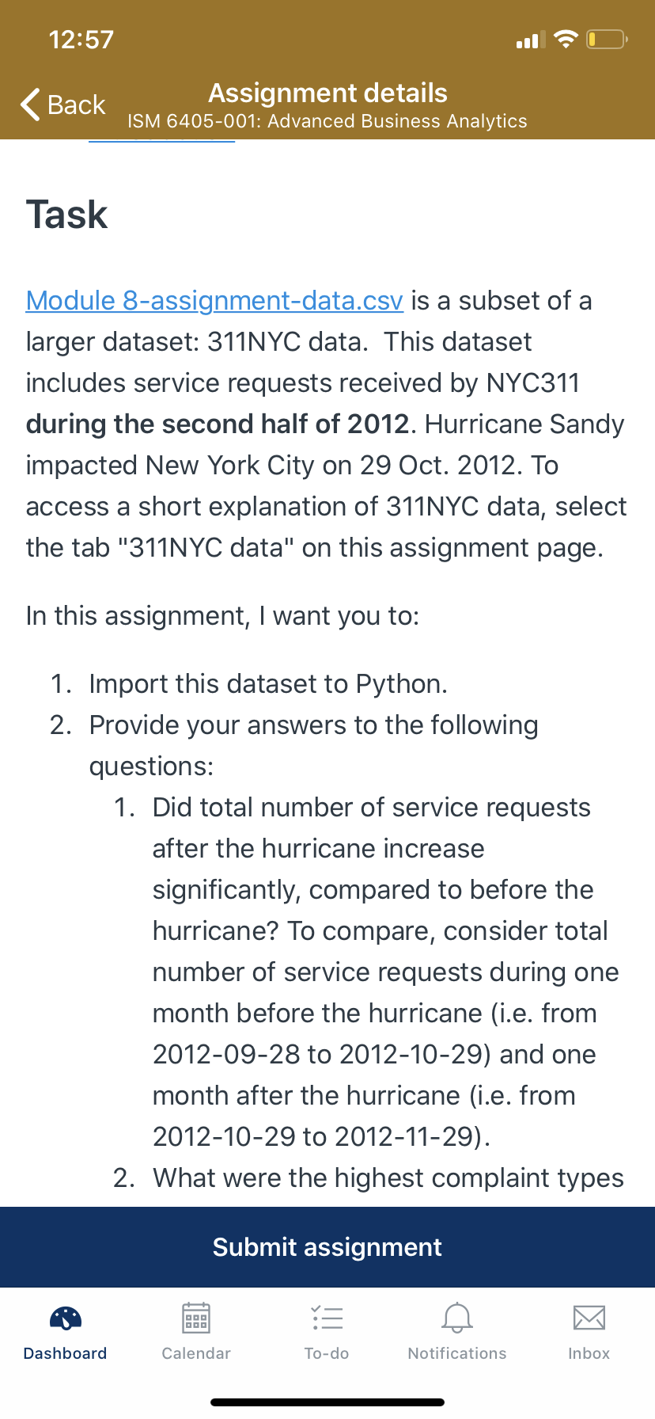Tap the battery indicator in the status bar
This screenshot has height=1419, width=655.
[x=607, y=39]
